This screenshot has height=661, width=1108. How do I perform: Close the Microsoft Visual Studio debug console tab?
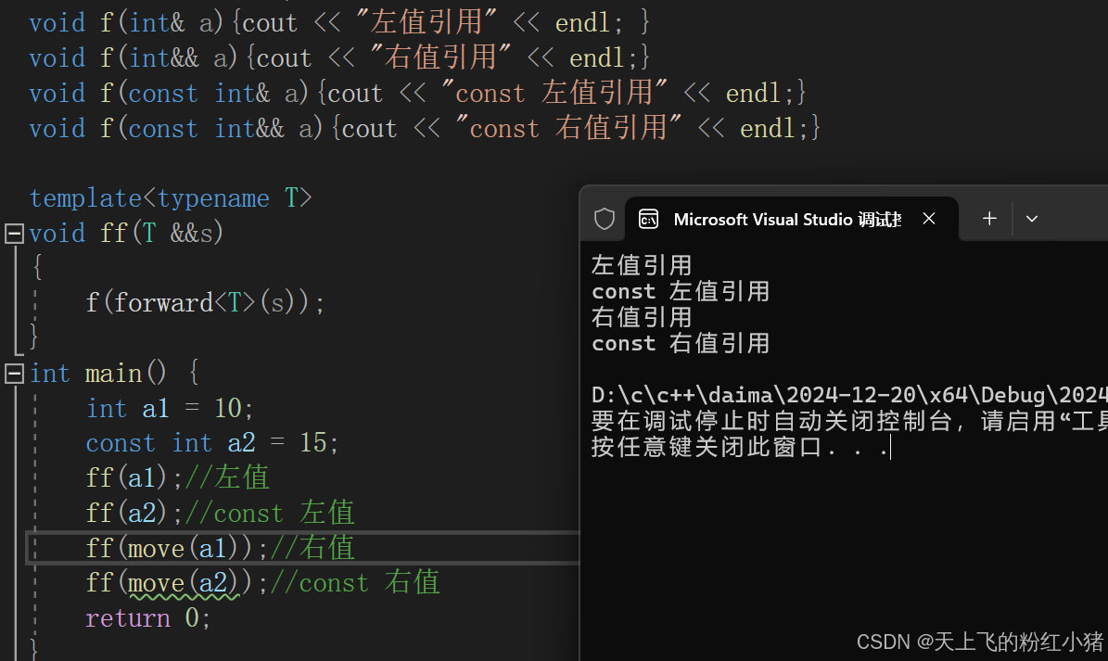pyautogui.click(x=929, y=219)
